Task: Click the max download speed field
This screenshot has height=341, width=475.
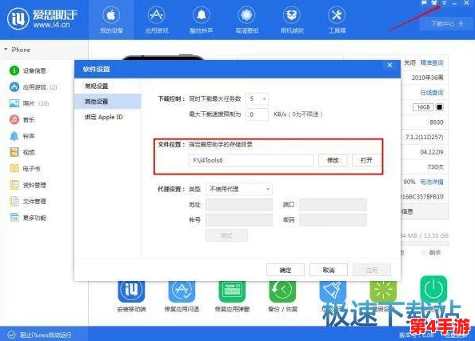Action: point(257,114)
